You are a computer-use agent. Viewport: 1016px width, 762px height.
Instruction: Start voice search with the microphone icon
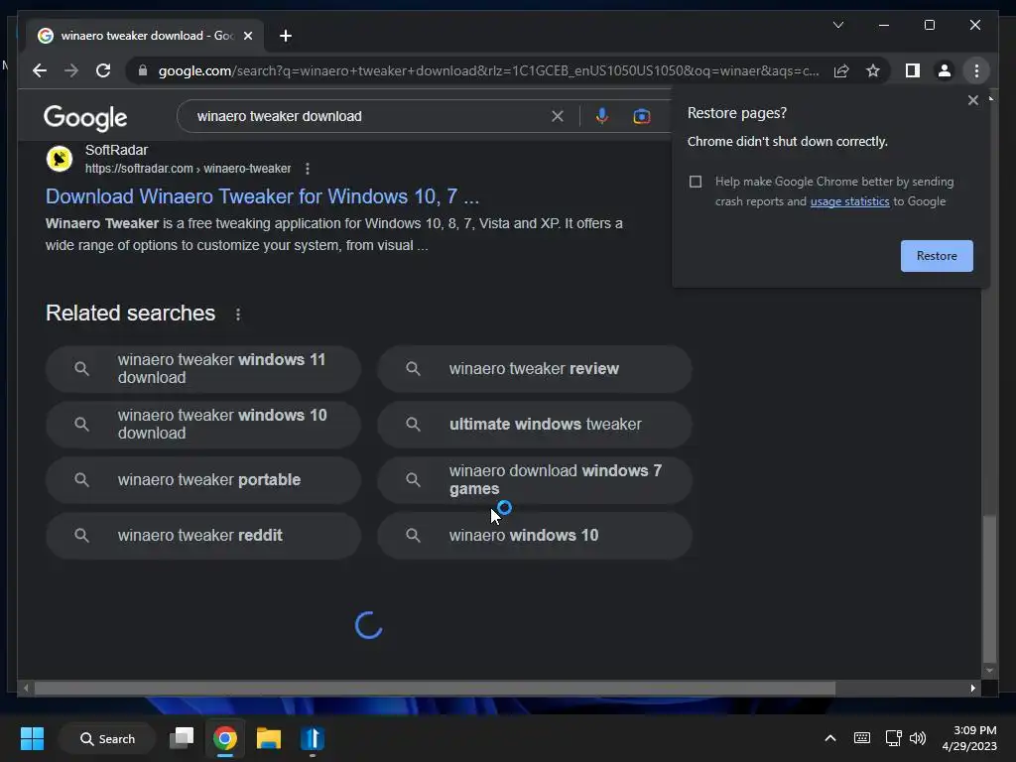click(602, 116)
